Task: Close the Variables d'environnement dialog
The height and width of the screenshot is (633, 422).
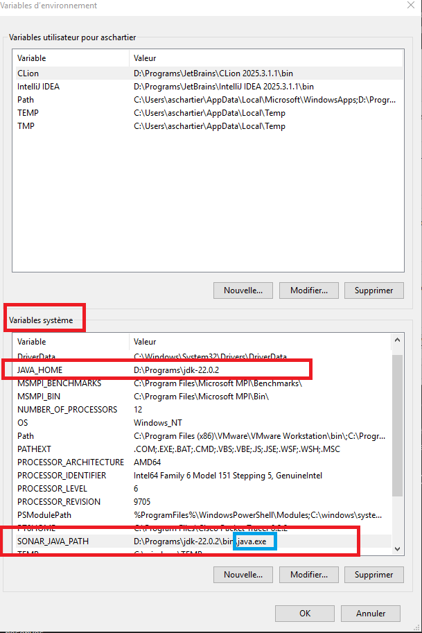Action: point(411,6)
